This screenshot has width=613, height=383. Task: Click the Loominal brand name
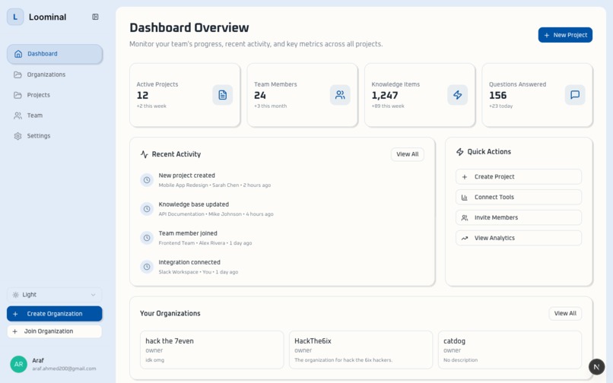pyautogui.click(x=48, y=17)
